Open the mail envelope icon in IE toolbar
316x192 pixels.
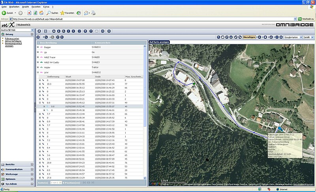point(86,13)
